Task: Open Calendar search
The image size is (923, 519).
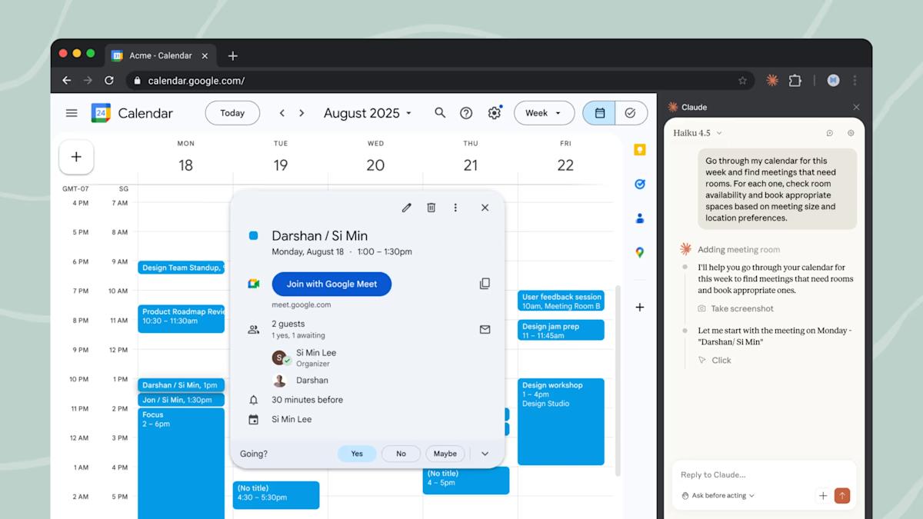Action: coord(440,112)
